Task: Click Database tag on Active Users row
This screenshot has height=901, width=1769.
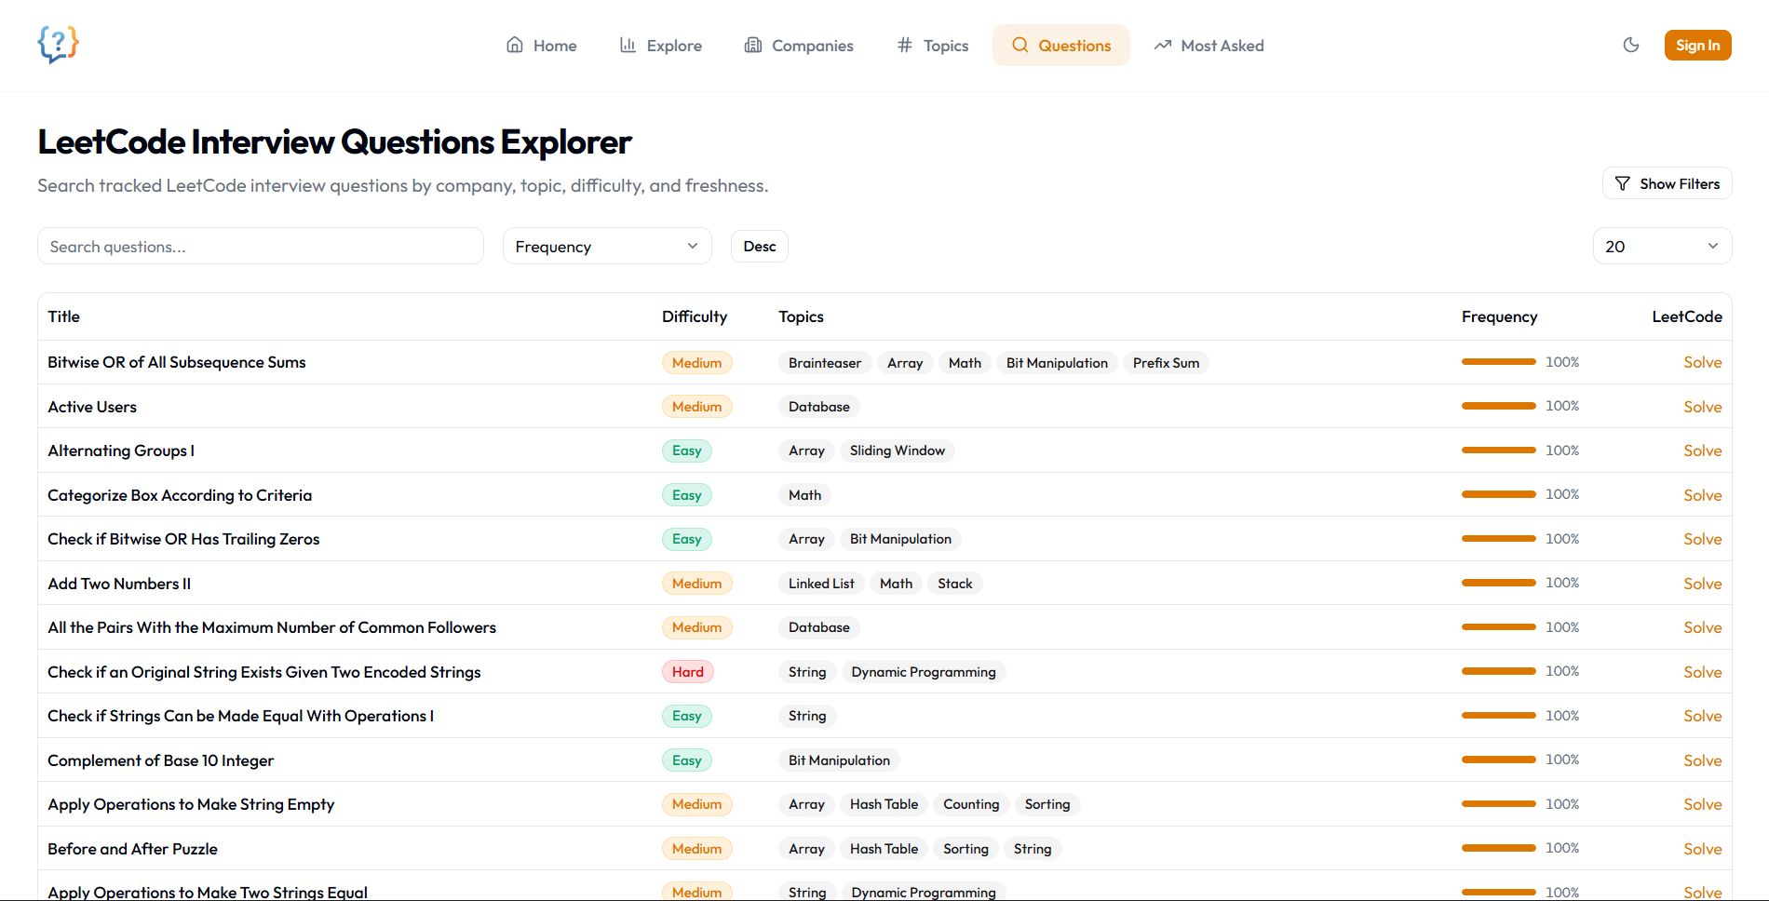Action: tap(819, 407)
